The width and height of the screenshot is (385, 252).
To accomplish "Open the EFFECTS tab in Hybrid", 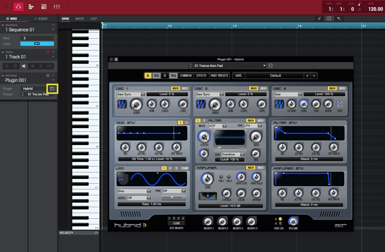I will (x=202, y=76).
